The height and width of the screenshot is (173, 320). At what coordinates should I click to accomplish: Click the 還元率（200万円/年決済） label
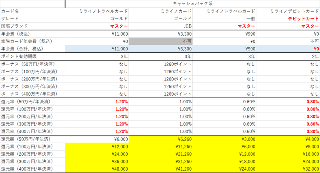click(x=27, y=117)
